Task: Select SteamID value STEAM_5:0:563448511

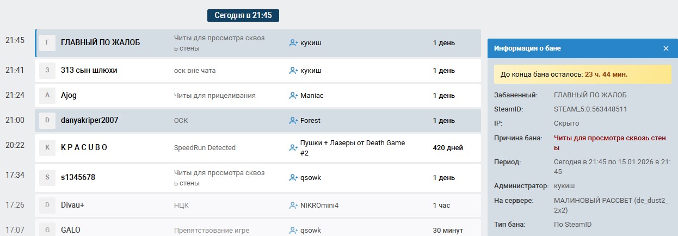Action: click(x=590, y=109)
